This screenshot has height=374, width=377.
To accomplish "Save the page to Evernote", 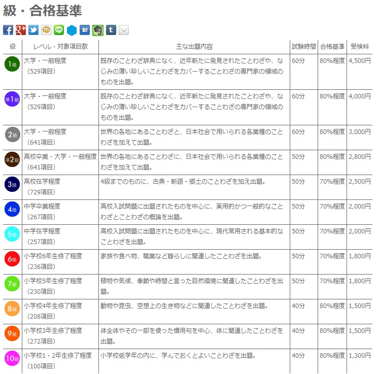I will 98,30.
